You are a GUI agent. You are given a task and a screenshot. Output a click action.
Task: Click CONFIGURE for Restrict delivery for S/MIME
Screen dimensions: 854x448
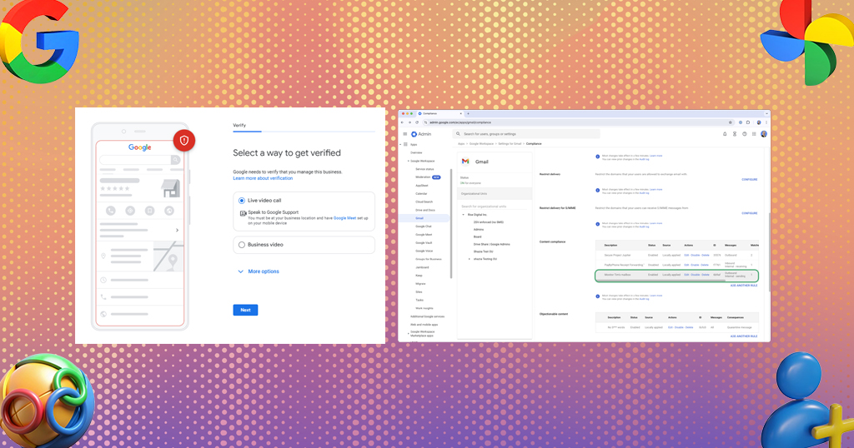pyautogui.click(x=750, y=213)
